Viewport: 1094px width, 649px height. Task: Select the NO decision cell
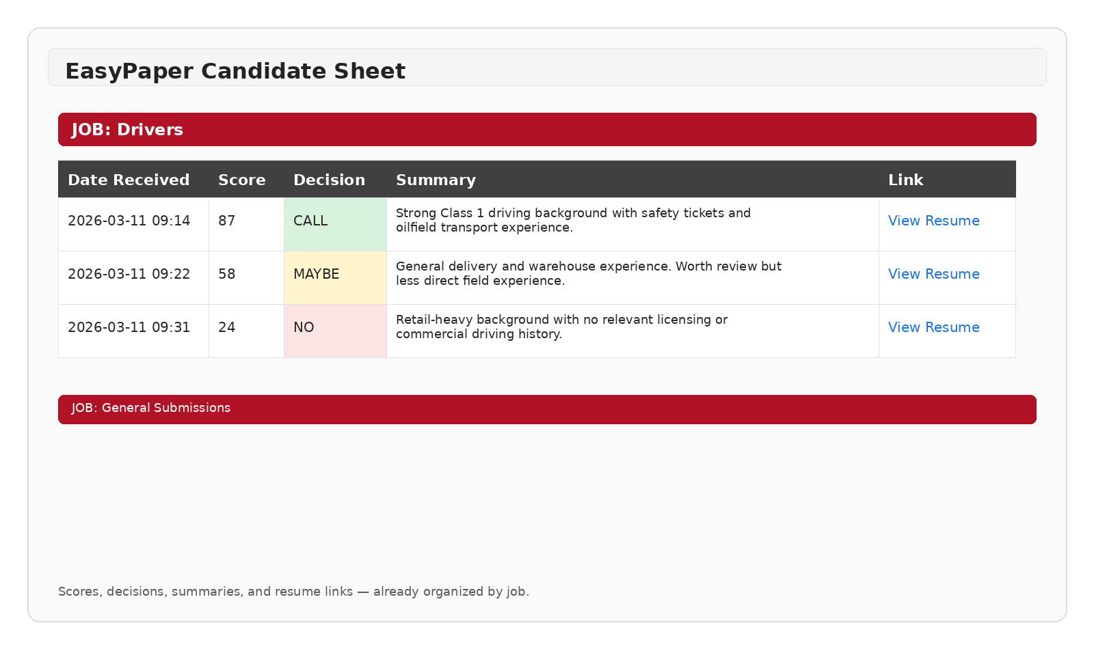[x=304, y=327]
